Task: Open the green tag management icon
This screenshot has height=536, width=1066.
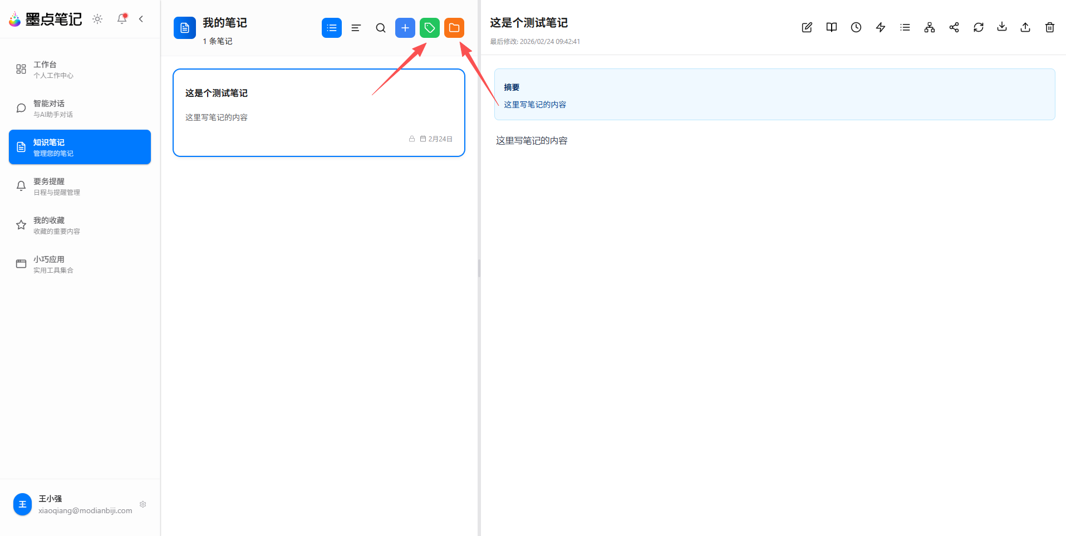Action: point(429,28)
